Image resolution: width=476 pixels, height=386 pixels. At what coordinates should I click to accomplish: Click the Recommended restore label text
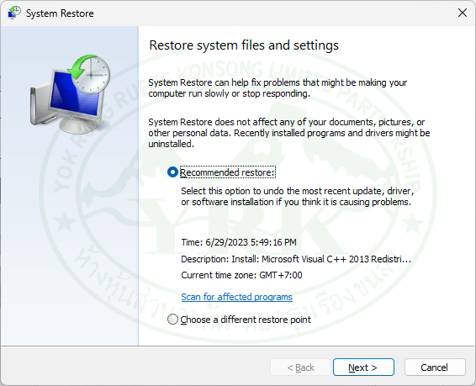coord(228,172)
